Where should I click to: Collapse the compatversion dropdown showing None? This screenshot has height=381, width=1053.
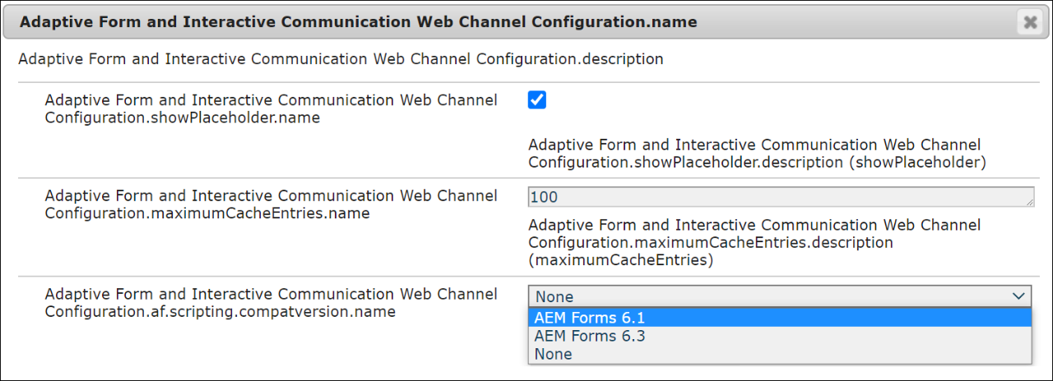click(x=779, y=296)
